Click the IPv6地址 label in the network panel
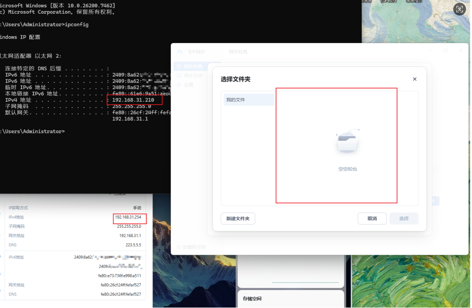The image size is (472, 308). coord(16,258)
